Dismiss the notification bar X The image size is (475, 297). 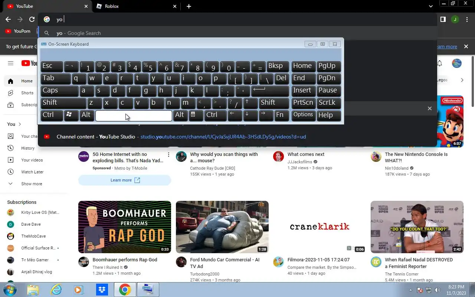tap(466, 46)
